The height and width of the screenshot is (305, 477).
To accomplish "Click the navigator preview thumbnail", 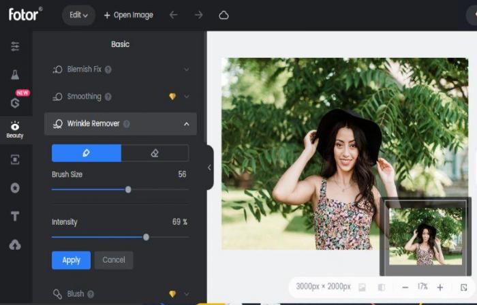I will (x=425, y=236).
